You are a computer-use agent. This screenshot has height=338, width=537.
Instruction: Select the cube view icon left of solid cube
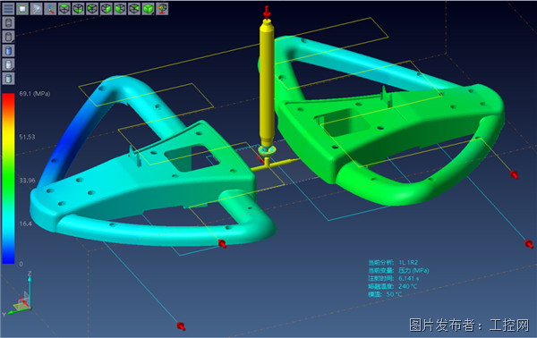click(x=134, y=9)
